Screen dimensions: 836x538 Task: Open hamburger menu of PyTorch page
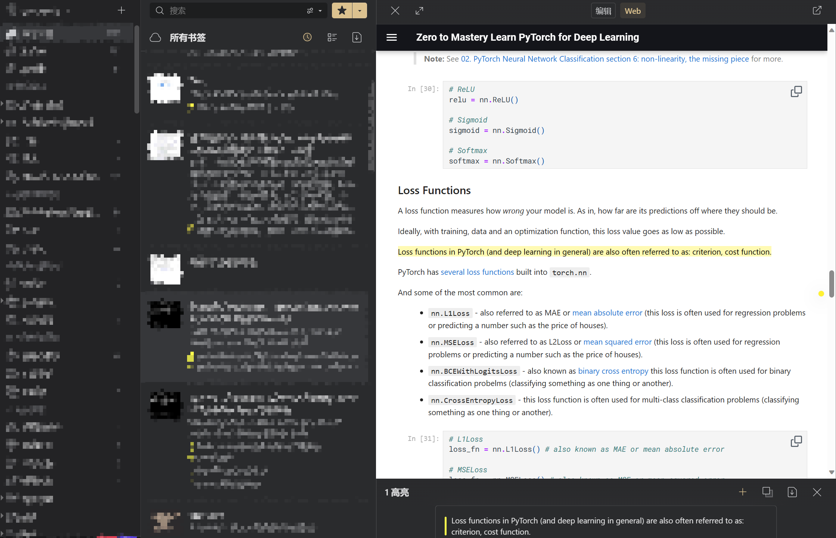point(392,37)
